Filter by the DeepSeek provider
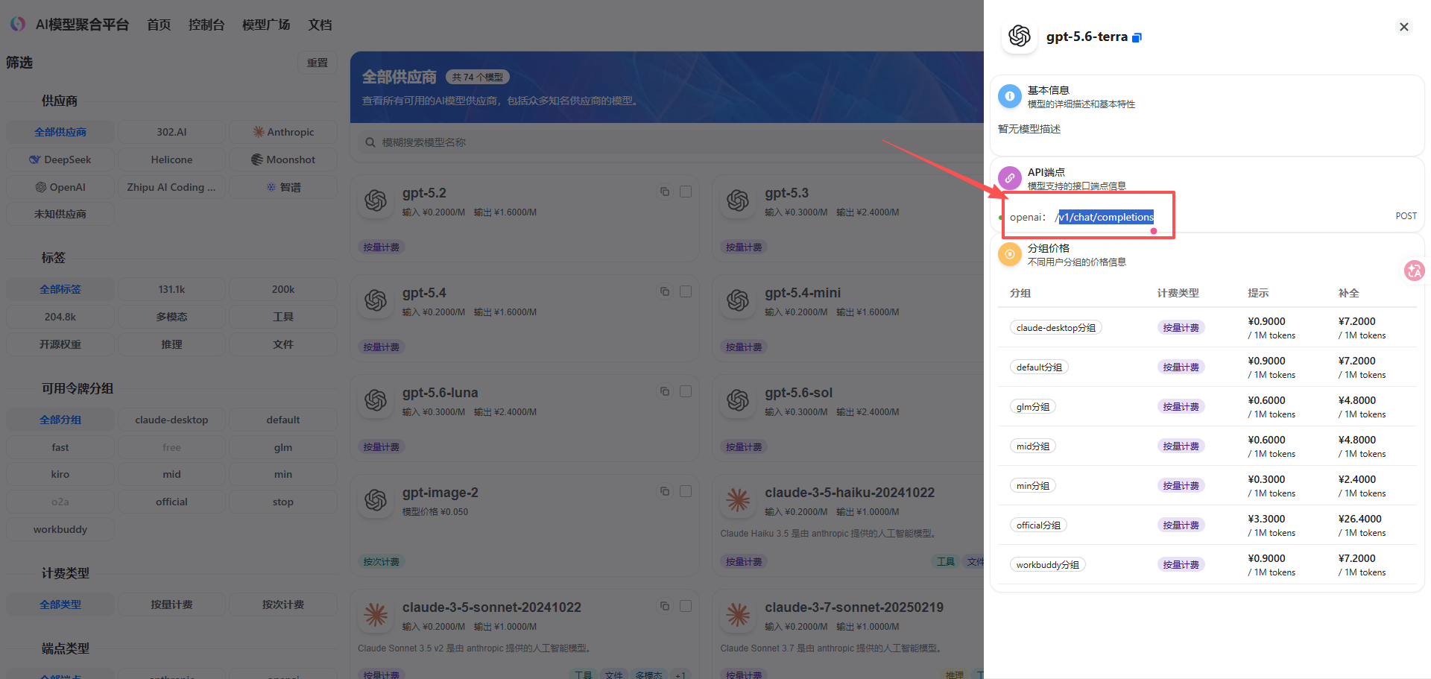Image resolution: width=1431 pixels, height=679 pixels. point(60,160)
